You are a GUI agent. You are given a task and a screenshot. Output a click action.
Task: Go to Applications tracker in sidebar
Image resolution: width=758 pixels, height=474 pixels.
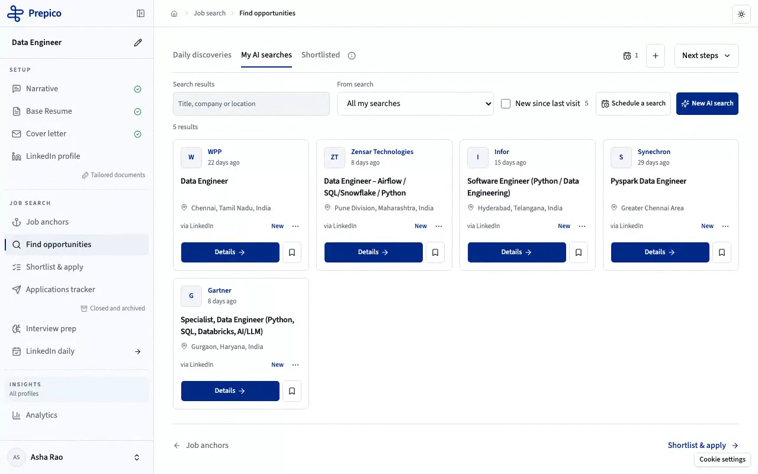pos(77,290)
